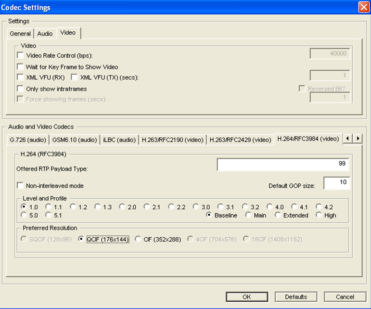Select level 5.0 radio button
371x309 pixels.
click(x=24, y=215)
